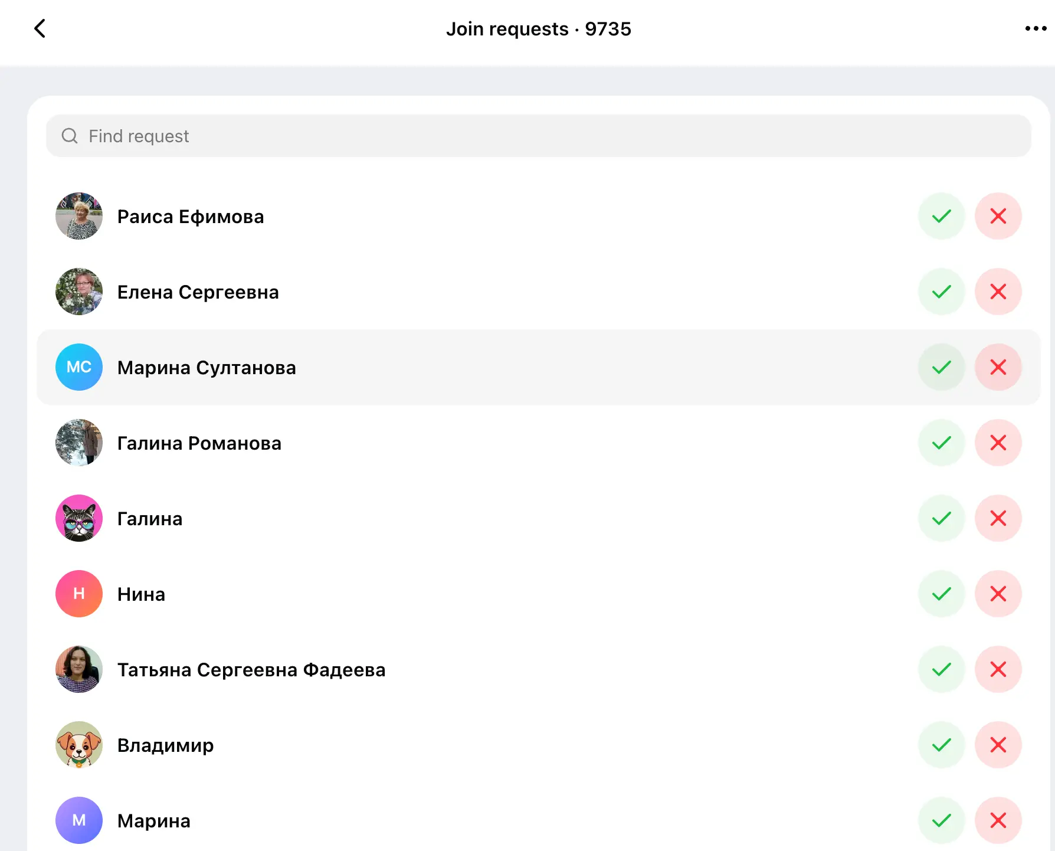This screenshot has width=1055, height=851.
Task: Approve the request from Марина with M avatar
Action: (942, 820)
